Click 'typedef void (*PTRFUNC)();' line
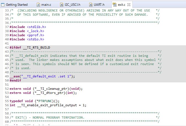This screenshot has height=126, width=186. coord(35,101)
